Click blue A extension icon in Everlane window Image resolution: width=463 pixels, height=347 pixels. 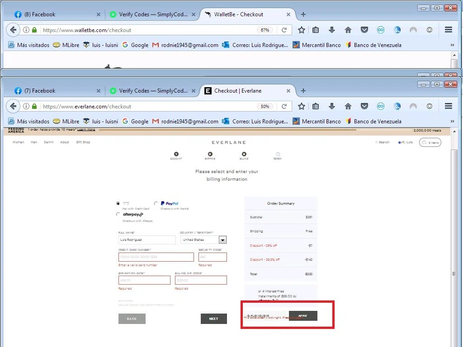pos(397,106)
